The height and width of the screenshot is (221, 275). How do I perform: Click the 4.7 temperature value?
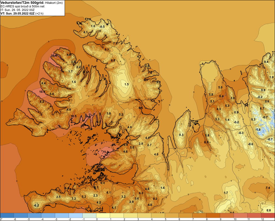(139, 57)
